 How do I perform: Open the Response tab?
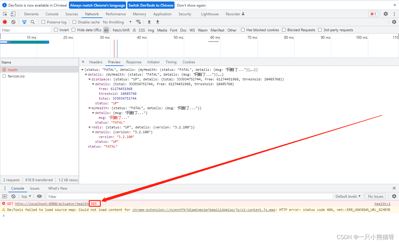(134, 62)
